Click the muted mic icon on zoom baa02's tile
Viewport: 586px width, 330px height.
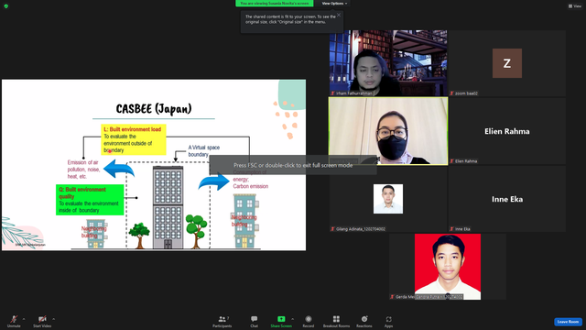[451, 93]
